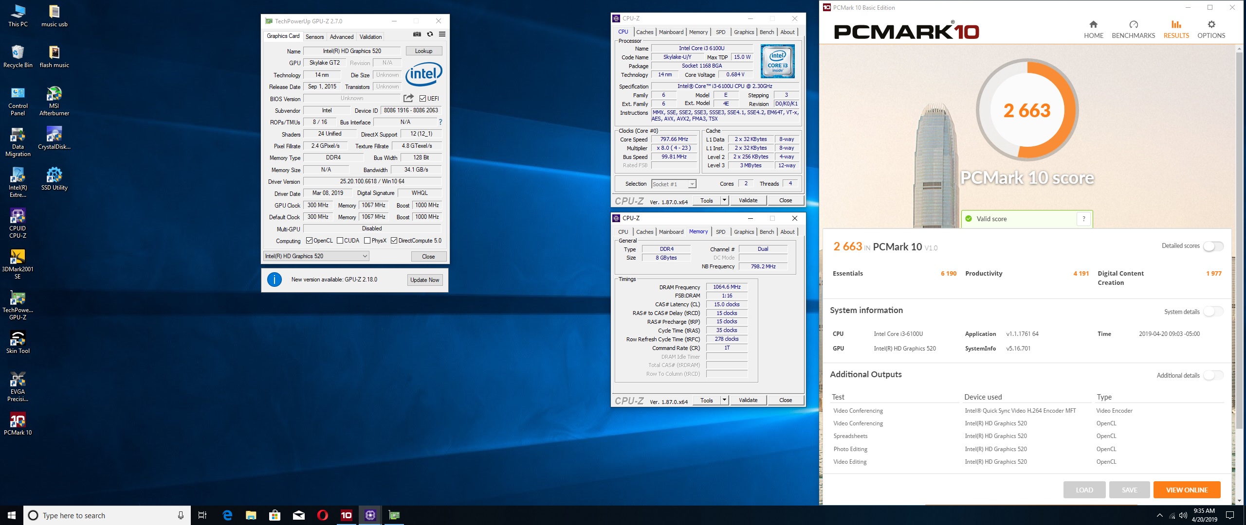The image size is (1246, 525).
Task: Click Tools button in lower CPU-Z window
Action: [707, 400]
